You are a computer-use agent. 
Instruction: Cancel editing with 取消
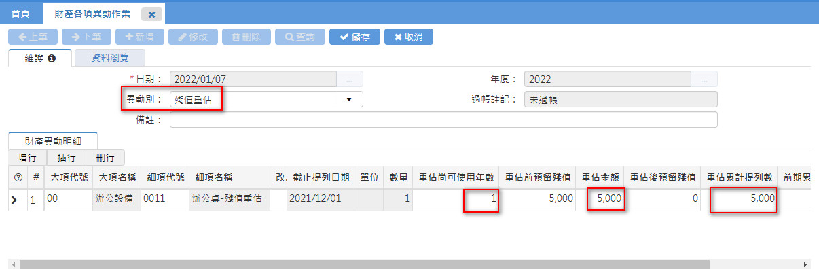[x=408, y=37]
